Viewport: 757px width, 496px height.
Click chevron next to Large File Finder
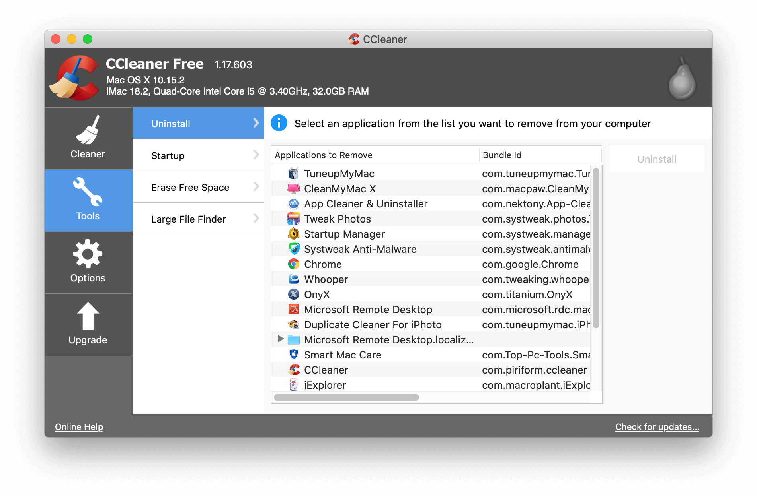[x=256, y=218]
